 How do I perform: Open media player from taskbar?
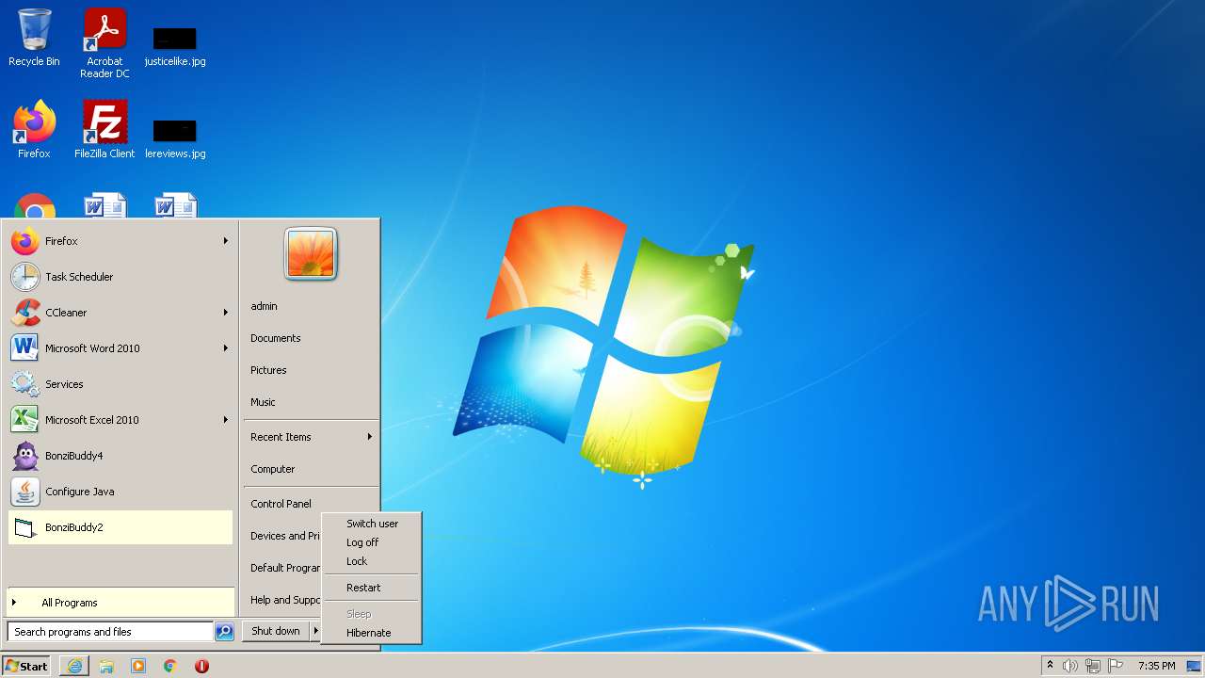[x=138, y=666]
